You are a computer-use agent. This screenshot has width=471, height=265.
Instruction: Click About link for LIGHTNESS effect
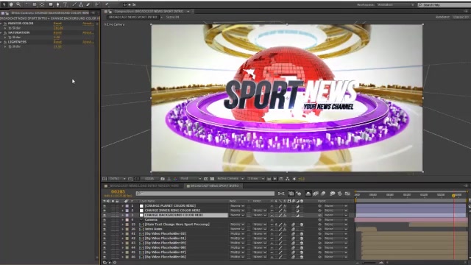(88, 42)
